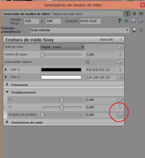Screen dimensions: 145x158
Task: Click the animate icon for Estilo de ruido
Action: coord(120,47)
